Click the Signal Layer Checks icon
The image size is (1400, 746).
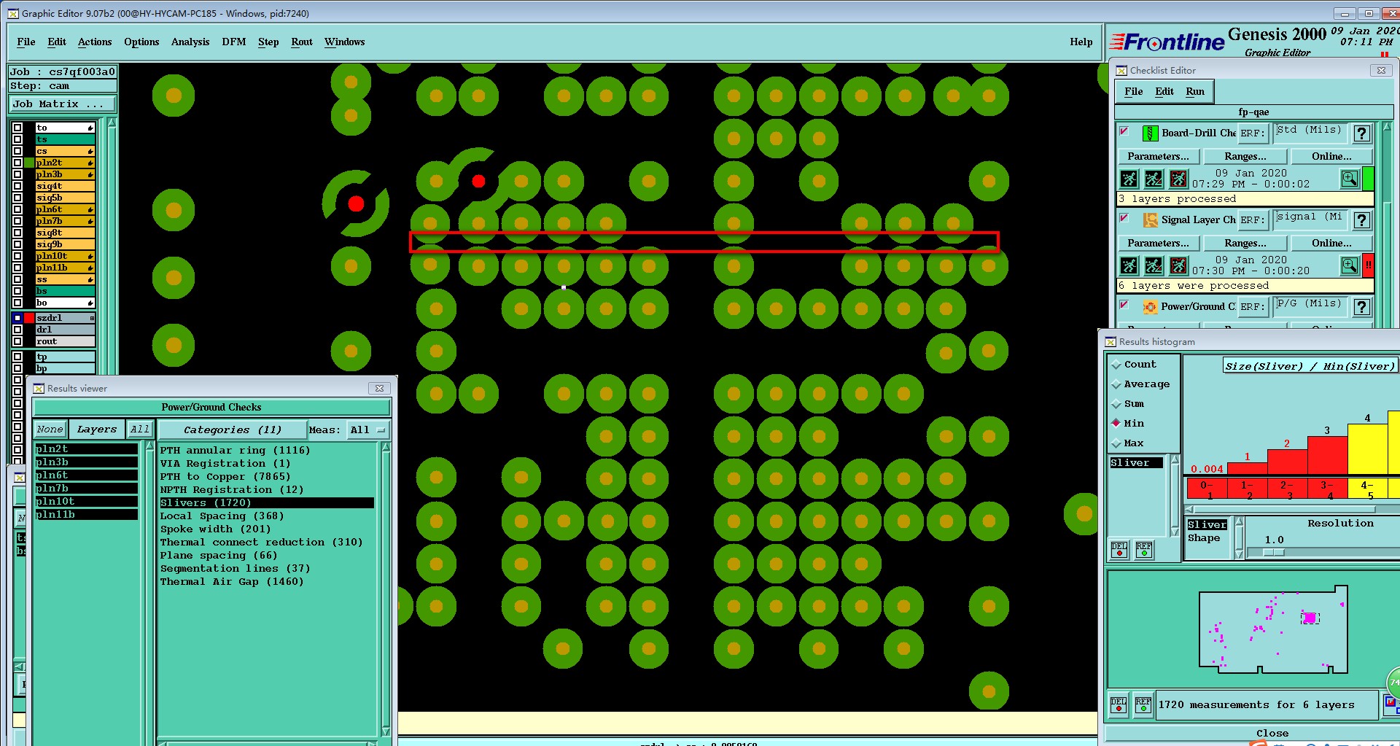pyautogui.click(x=1150, y=220)
